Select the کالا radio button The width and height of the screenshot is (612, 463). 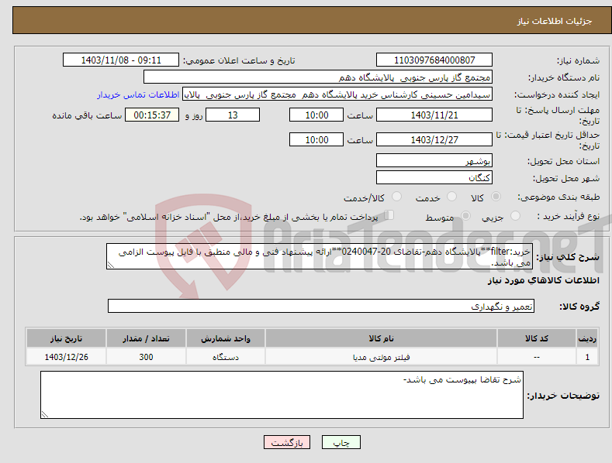[496, 197]
